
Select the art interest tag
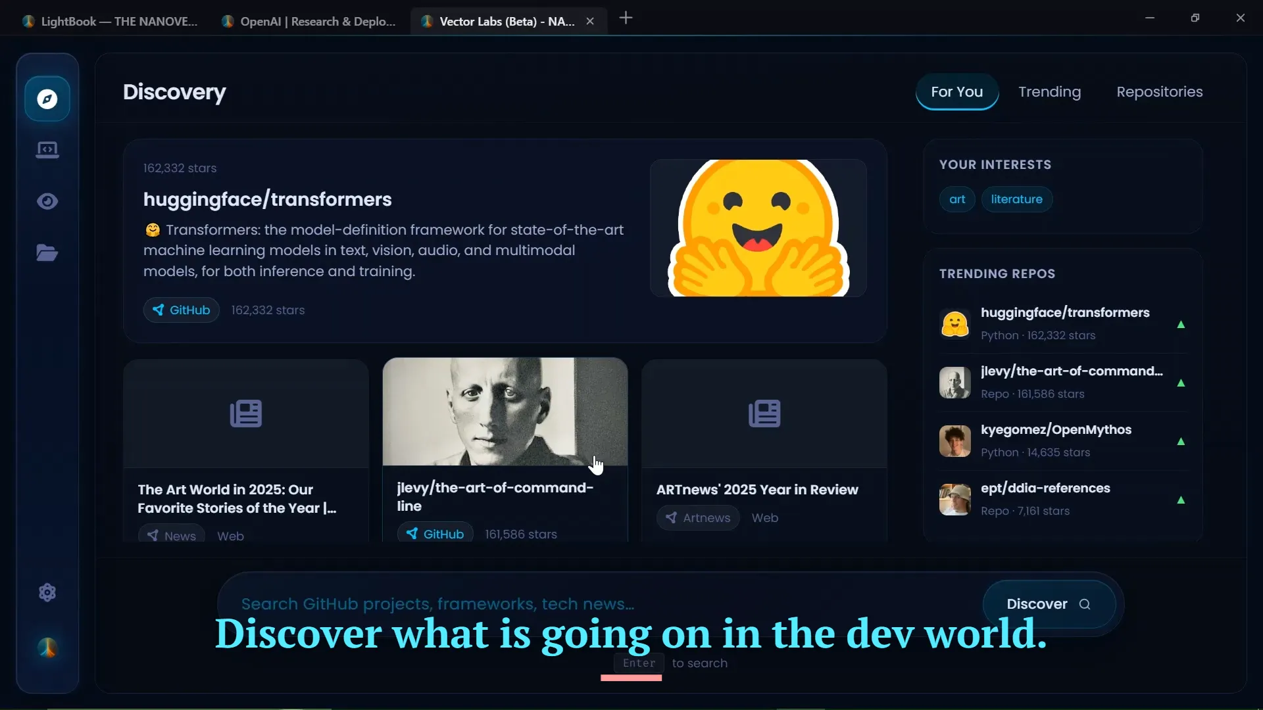click(x=957, y=199)
